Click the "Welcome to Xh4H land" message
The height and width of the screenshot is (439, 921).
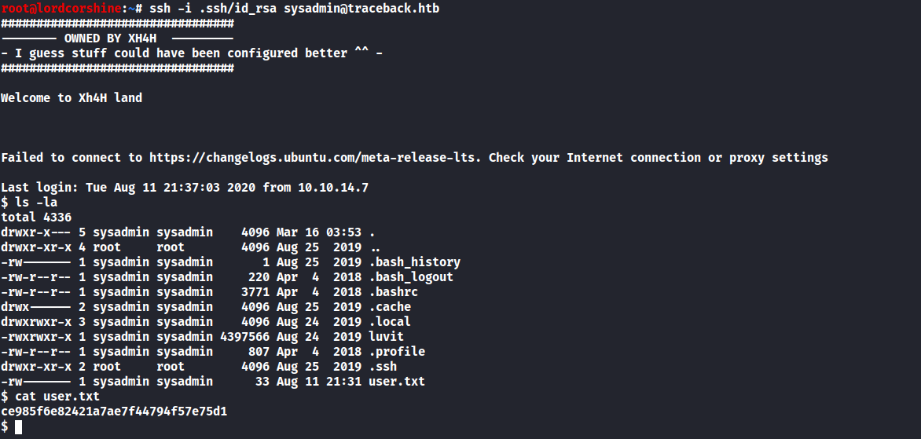click(x=72, y=98)
